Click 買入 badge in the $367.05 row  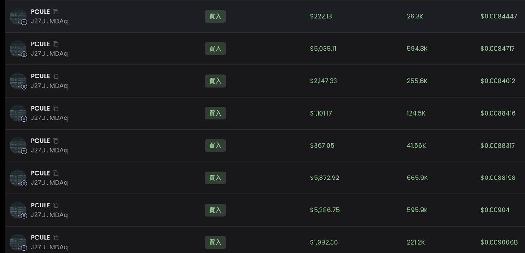tap(215, 145)
